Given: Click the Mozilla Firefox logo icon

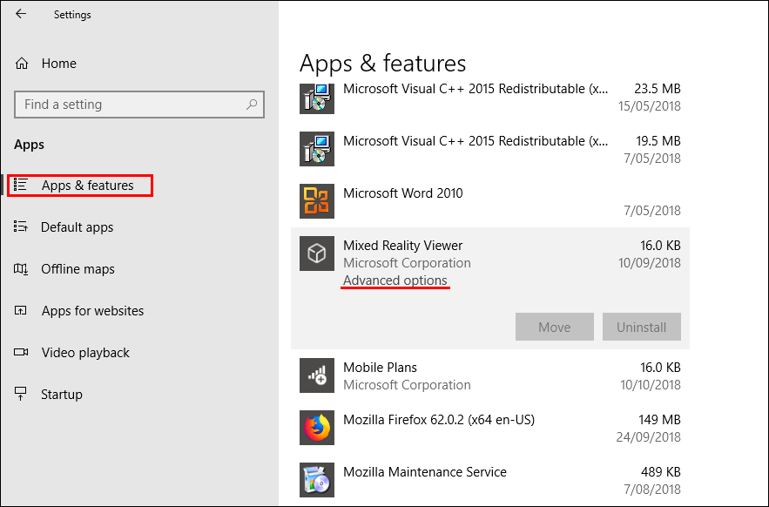Looking at the screenshot, I should coord(317,428).
